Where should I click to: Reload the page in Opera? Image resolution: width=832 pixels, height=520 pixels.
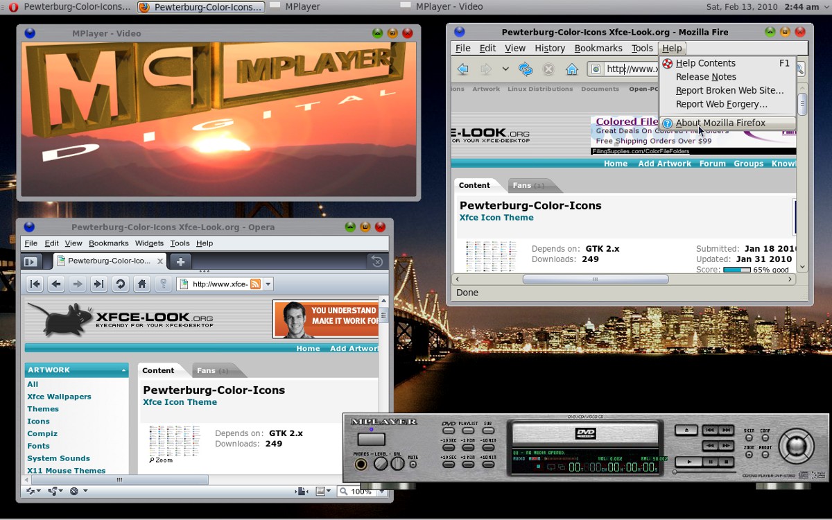121,284
